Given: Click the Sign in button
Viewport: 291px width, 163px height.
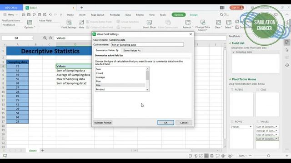Looking at the screenshot, I should 236,8.
